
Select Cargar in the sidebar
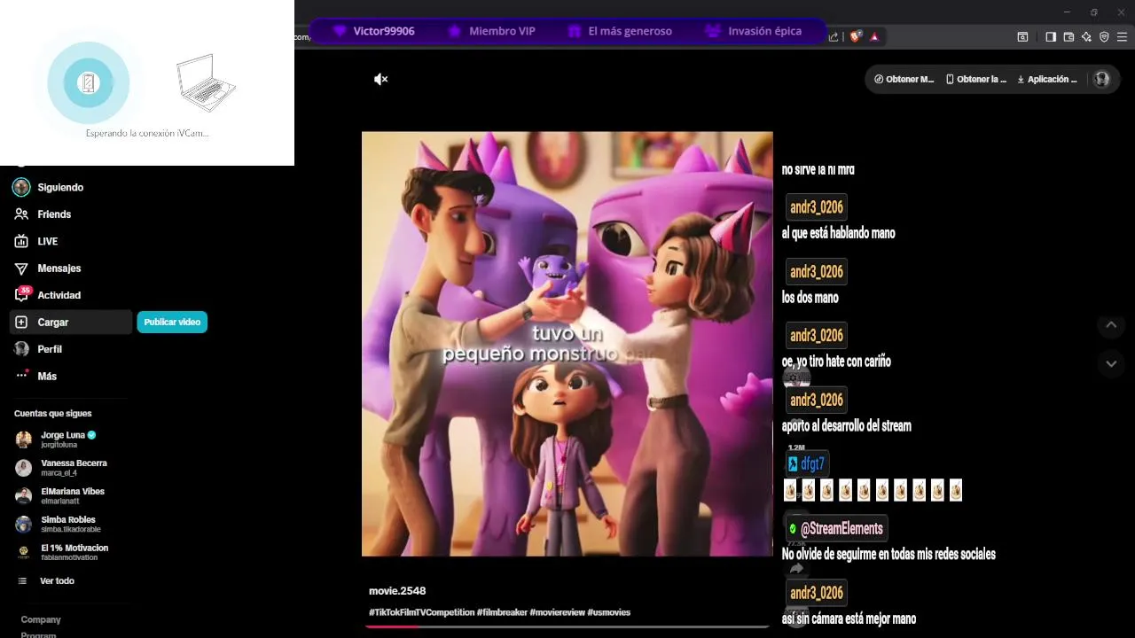(x=71, y=323)
